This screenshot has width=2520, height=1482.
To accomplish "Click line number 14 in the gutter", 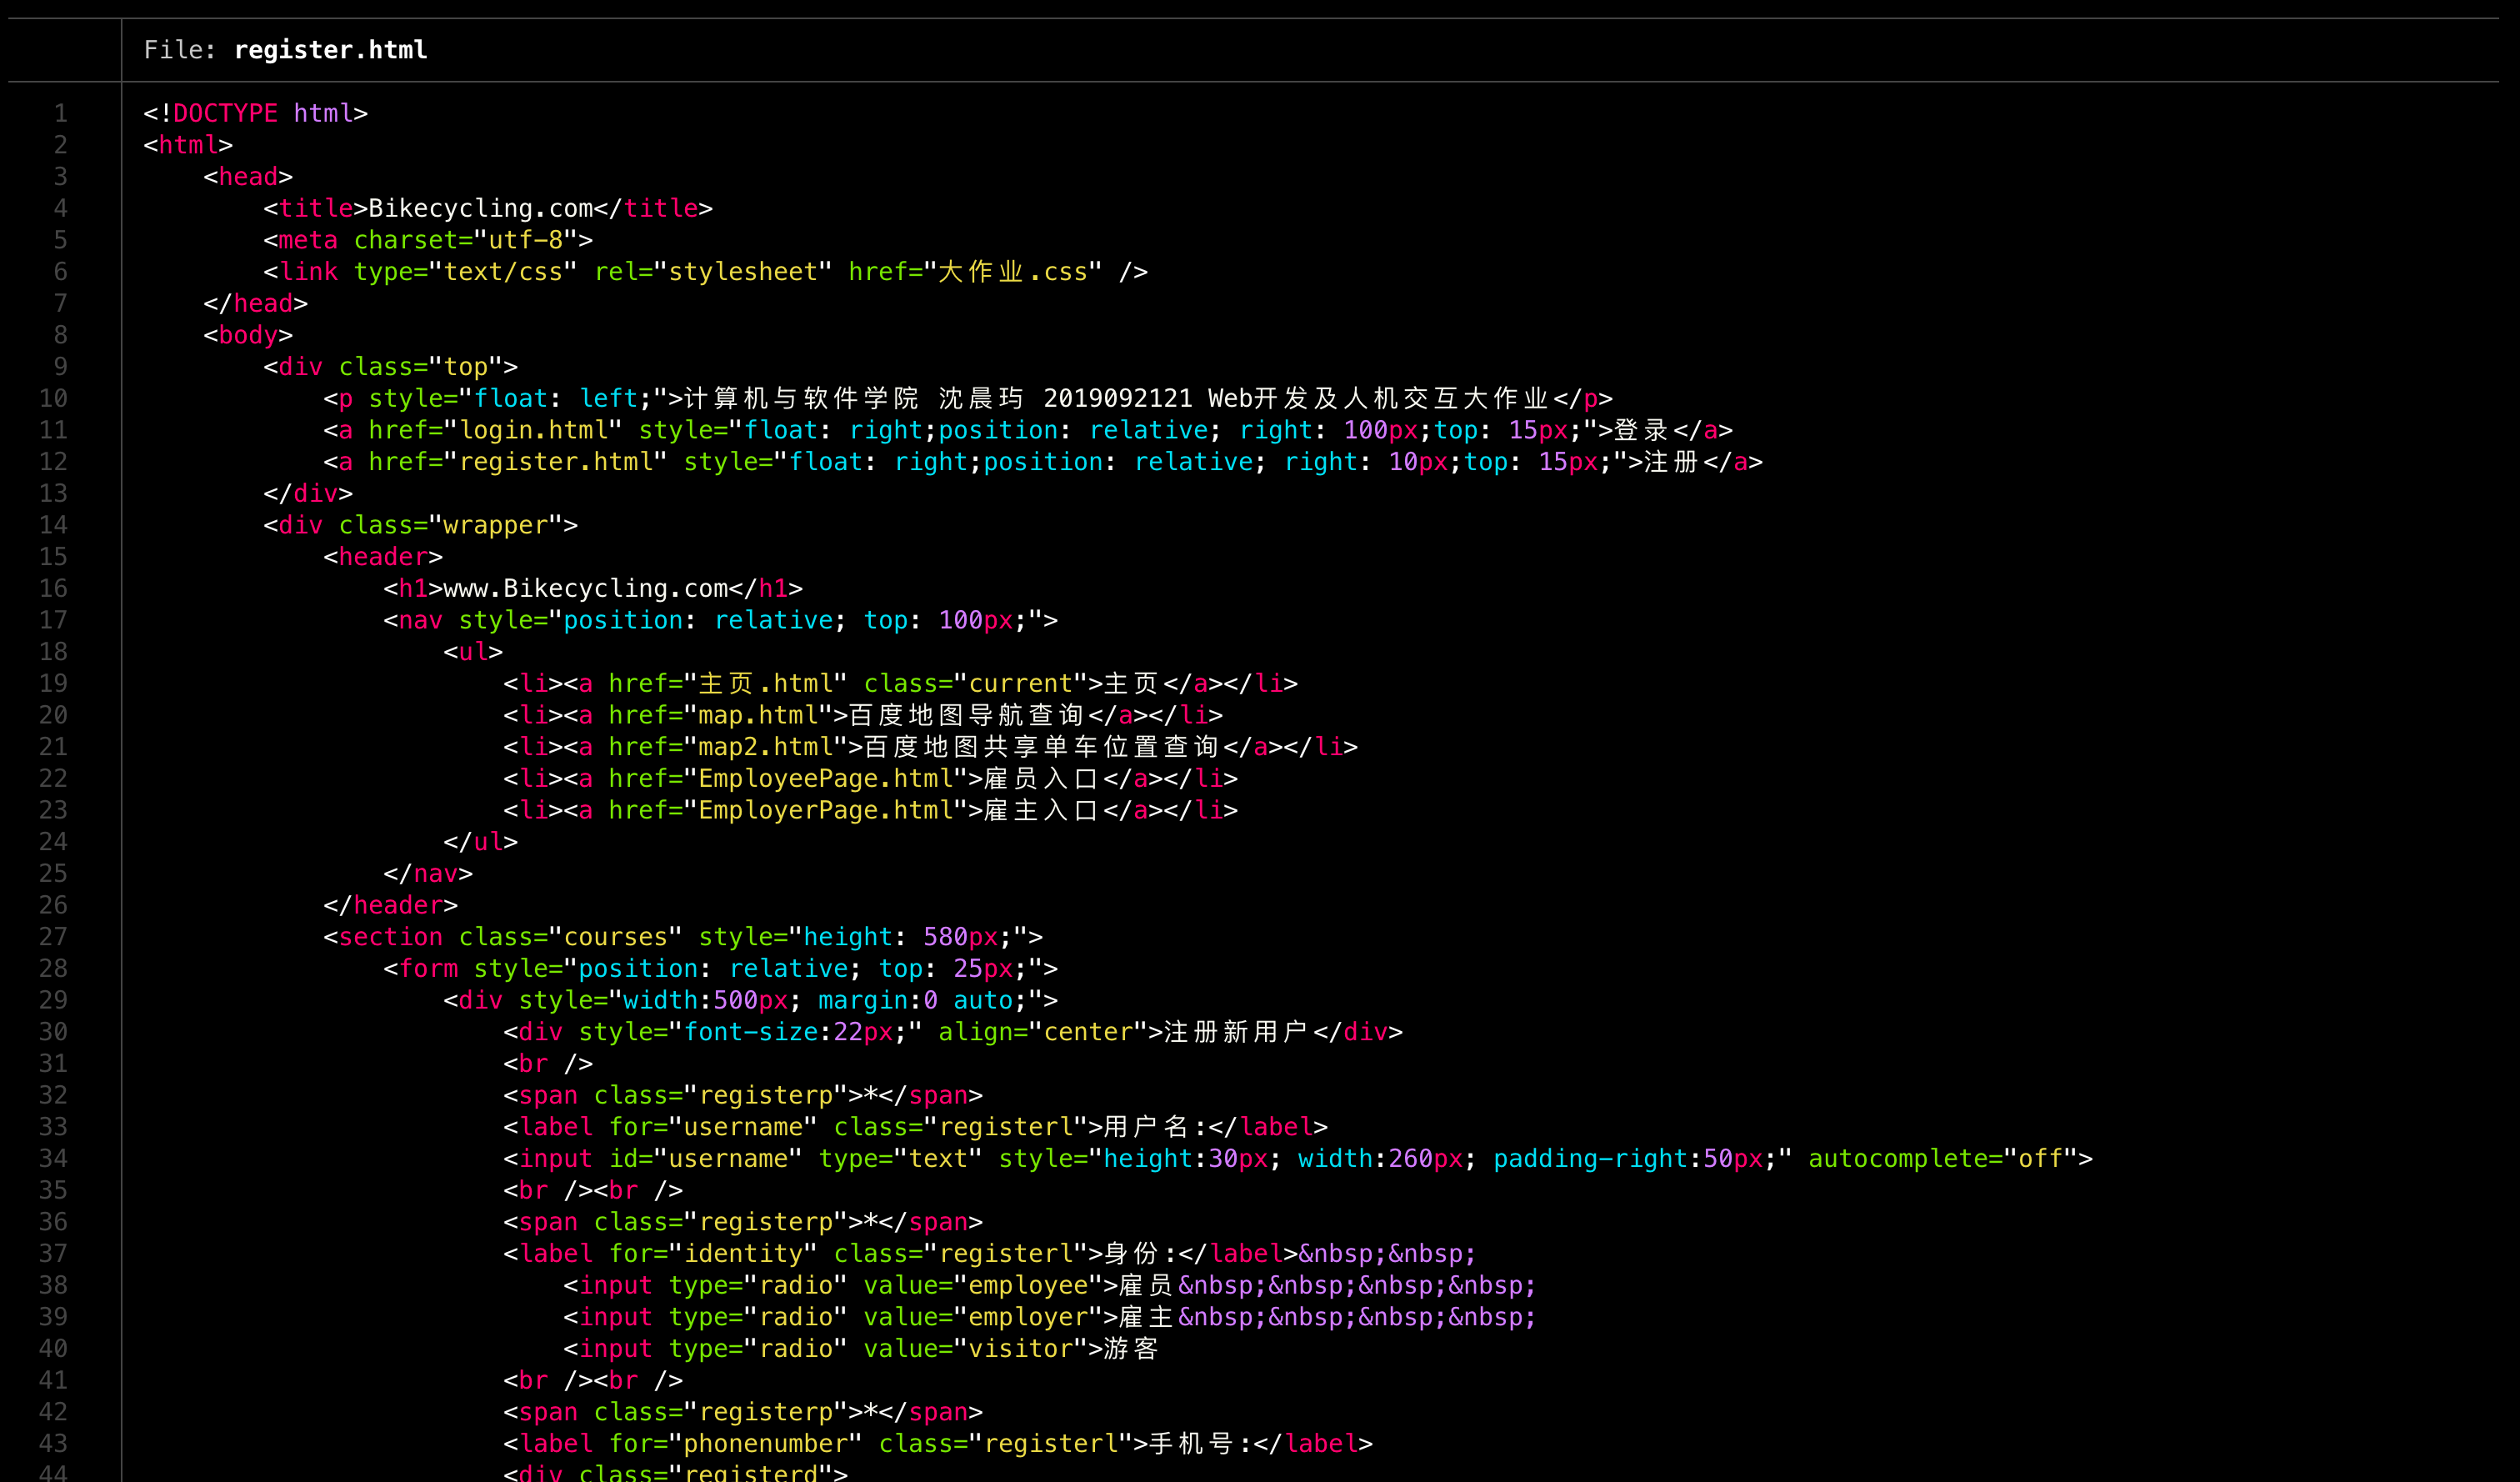I will 54,525.
